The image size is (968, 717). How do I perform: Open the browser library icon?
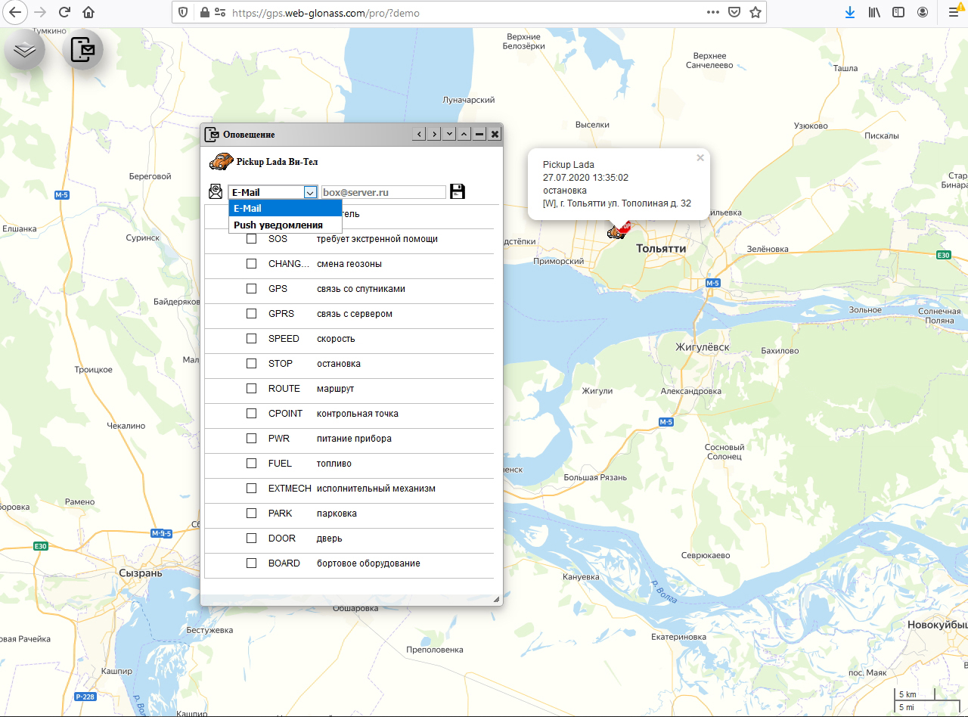(x=874, y=12)
